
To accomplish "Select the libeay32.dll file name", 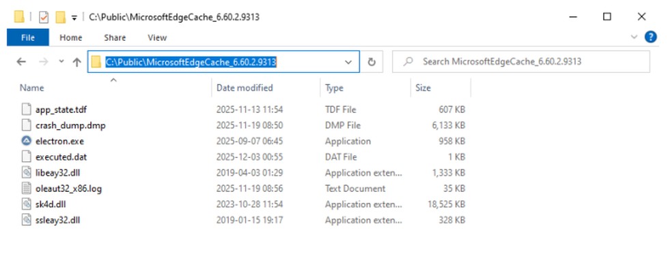I will (x=59, y=173).
